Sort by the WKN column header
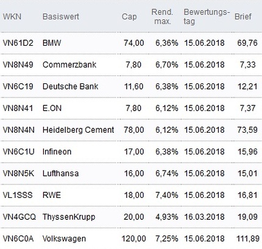This screenshot has height=249, width=262. [x=12, y=16]
